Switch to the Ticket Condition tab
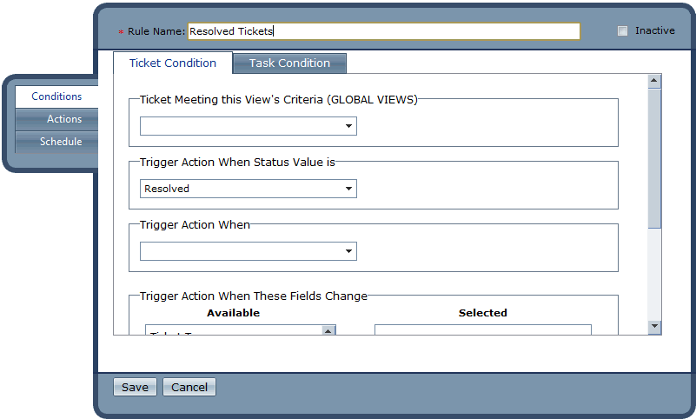 point(173,63)
